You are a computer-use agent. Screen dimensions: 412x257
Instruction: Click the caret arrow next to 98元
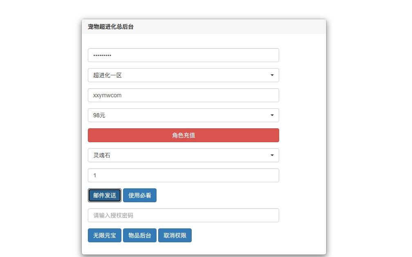pos(272,115)
